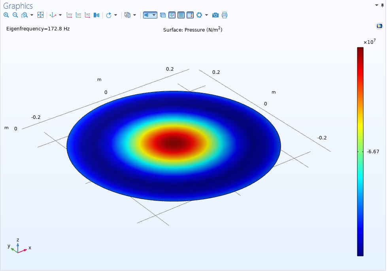The width and height of the screenshot is (387, 271).
Task: Open the Graphics window options menu arrow
Action: point(376,5)
